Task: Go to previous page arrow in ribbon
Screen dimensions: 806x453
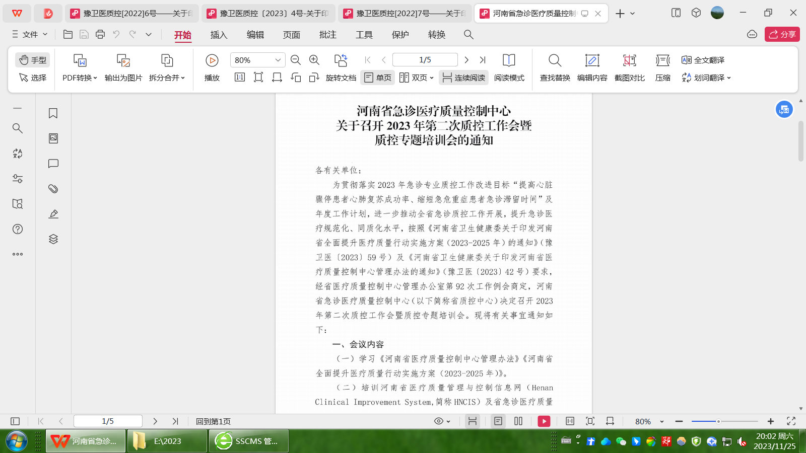Action: (x=384, y=60)
